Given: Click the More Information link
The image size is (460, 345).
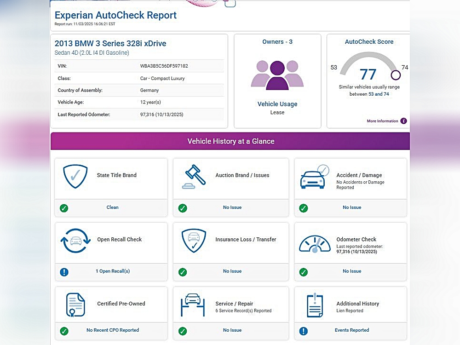Looking at the screenshot, I should 382,121.
